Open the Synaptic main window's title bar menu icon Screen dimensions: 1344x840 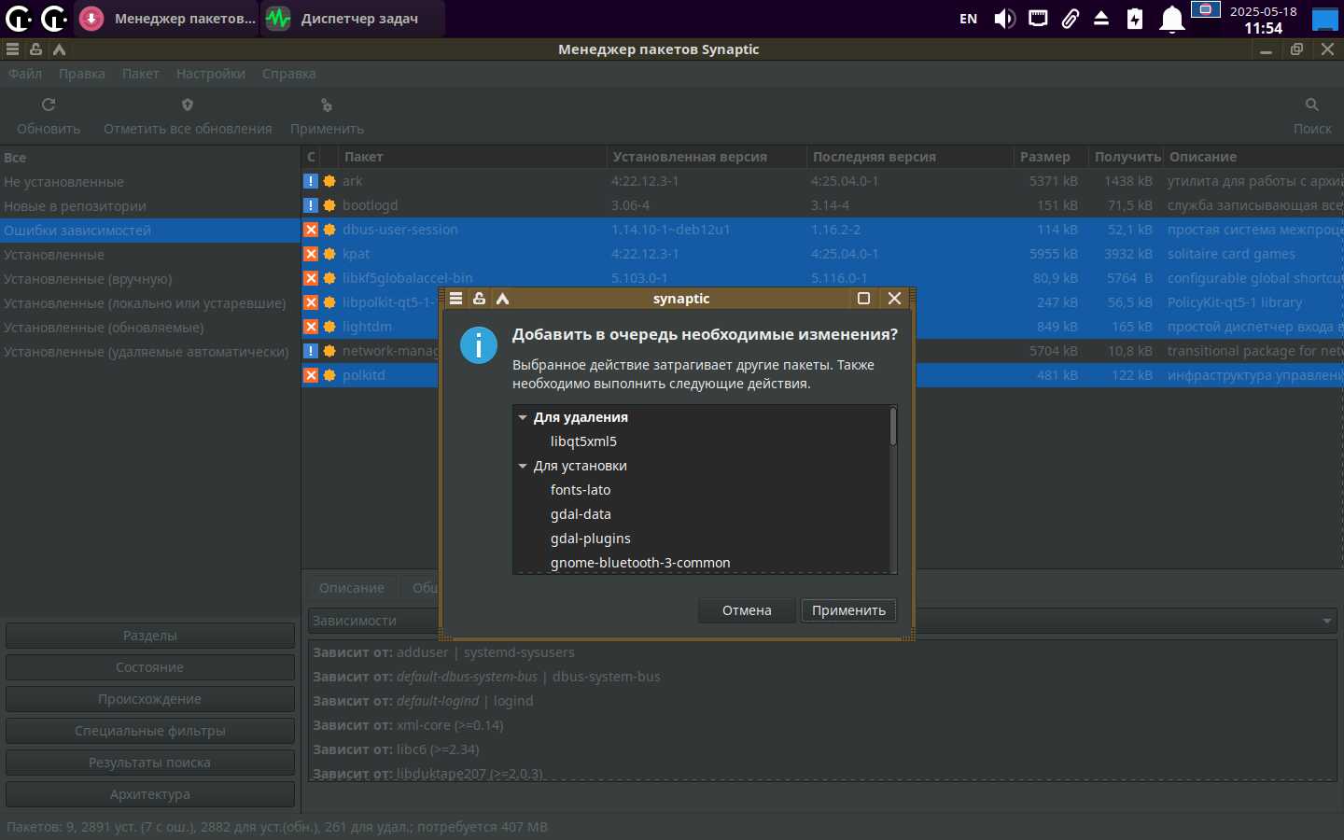pos(12,49)
